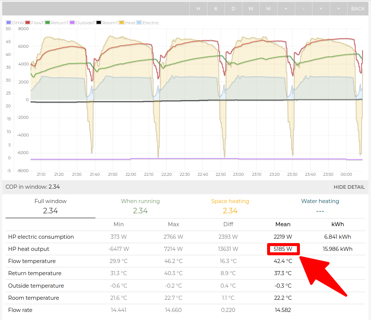371x320 pixels.
Task: Toggle Heat series yellow legend swatch
Action: point(122,23)
